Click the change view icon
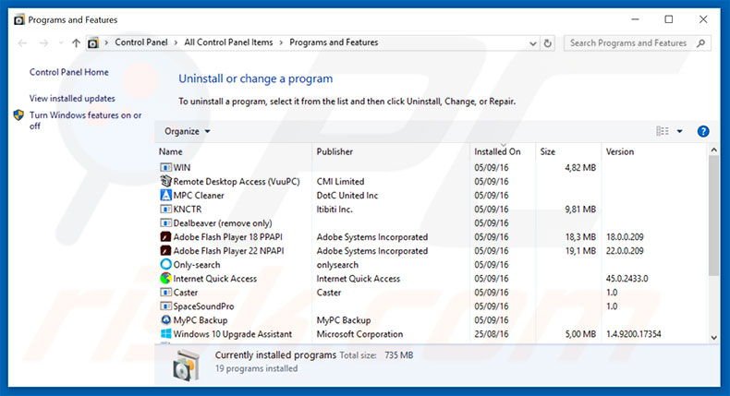Image resolution: width=730 pixels, height=396 pixels. (663, 131)
